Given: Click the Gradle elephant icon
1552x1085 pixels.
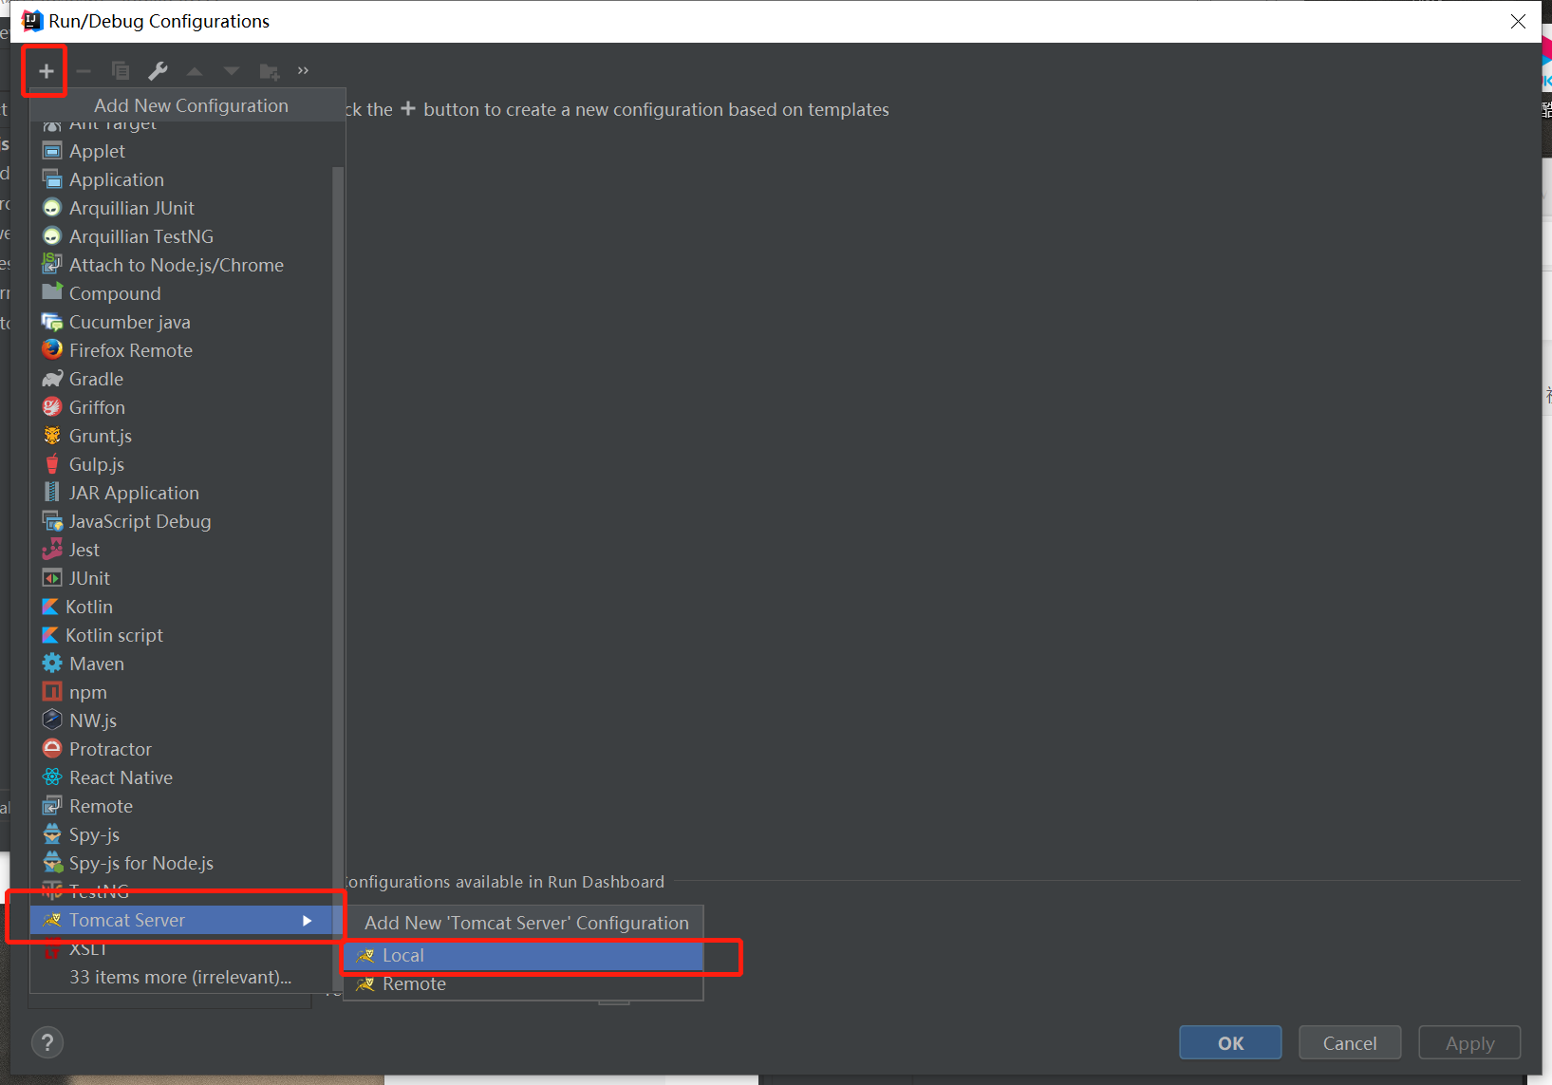Looking at the screenshot, I should coord(52,379).
